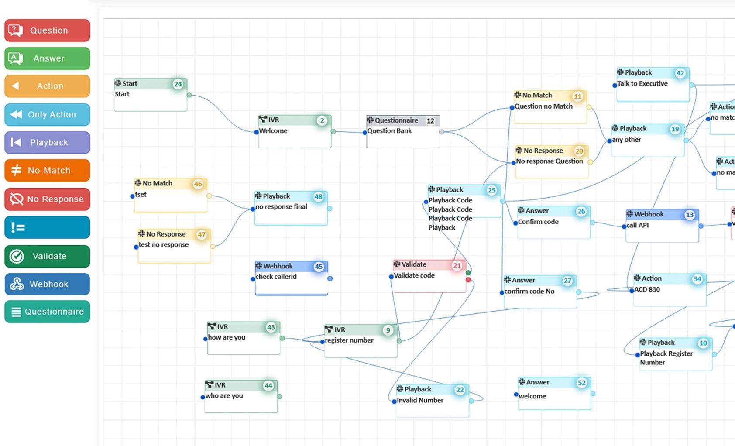Select the Question Bank questionnaire node
Image resolution: width=735 pixels, height=446 pixels.
pyautogui.click(x=402, y=131)
